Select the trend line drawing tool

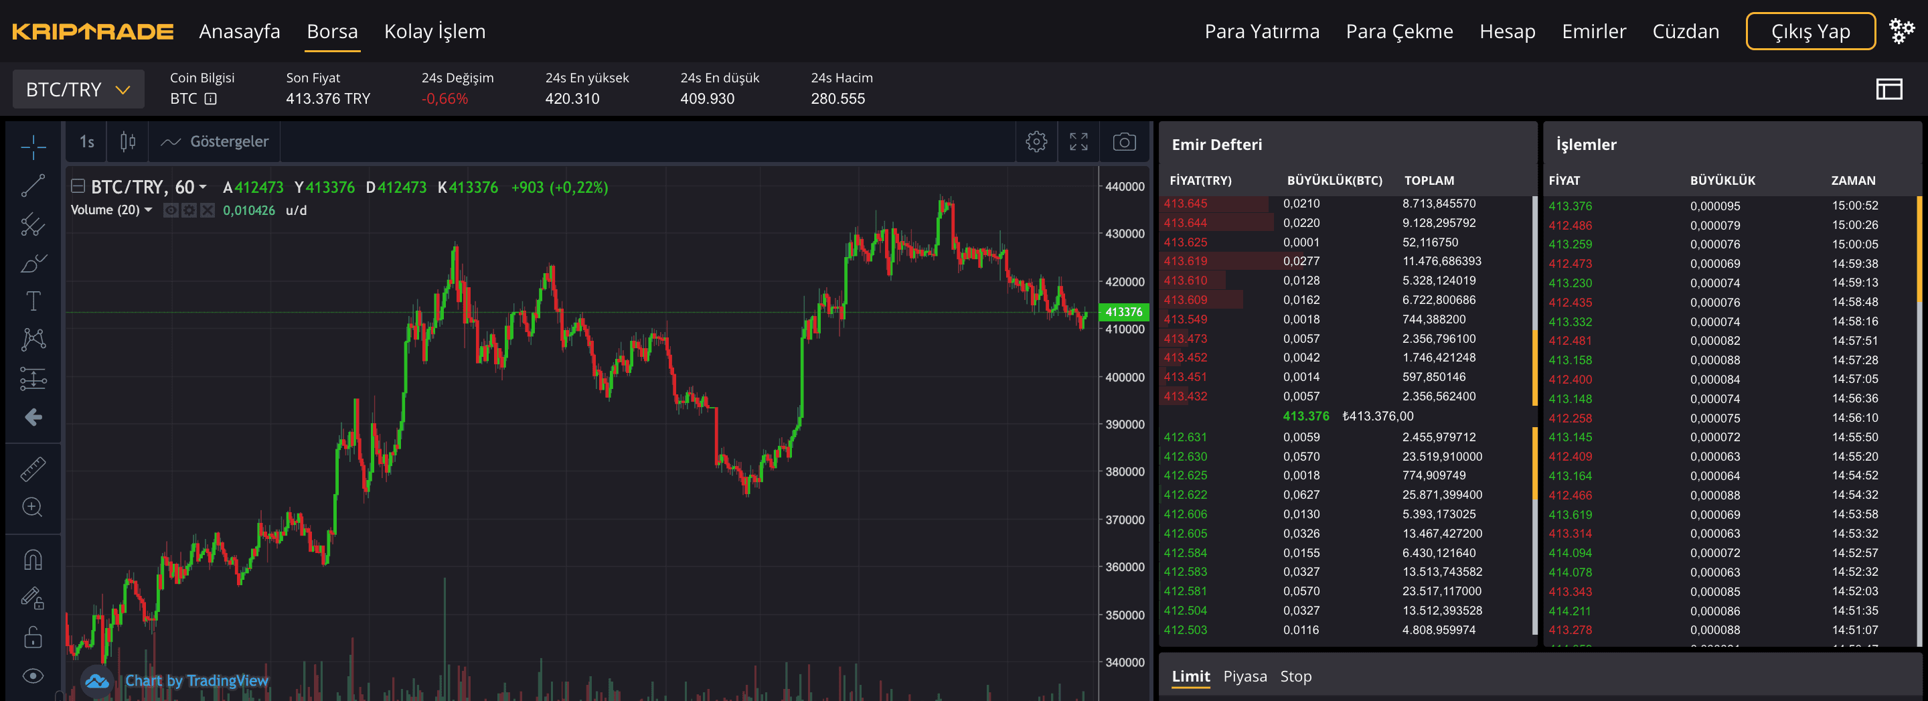coord(33,185)
